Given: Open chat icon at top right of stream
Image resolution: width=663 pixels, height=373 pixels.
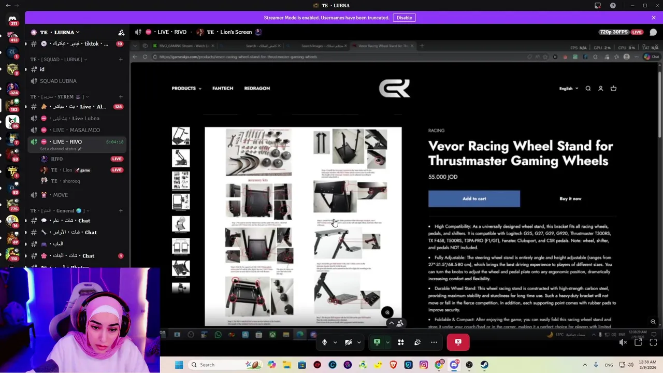Looking at the screenshot, I should 653,32.
